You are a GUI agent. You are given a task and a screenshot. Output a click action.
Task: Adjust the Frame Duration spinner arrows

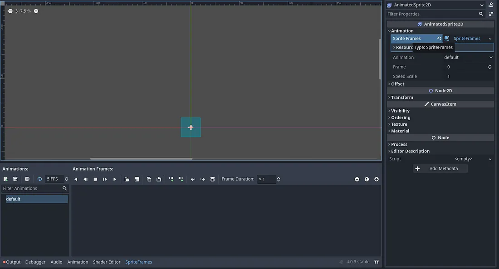point(279,179)
